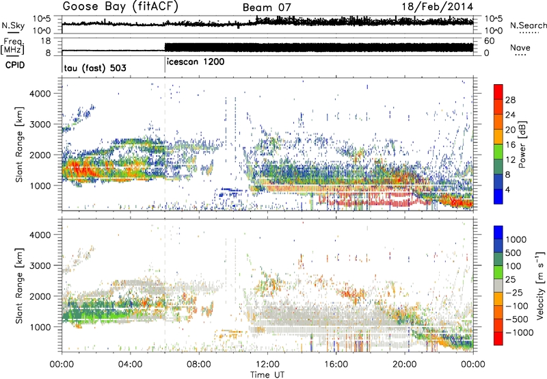The width and height of the screenshot is (547, 379).
Task: Click the gray segment of Velocity colorbar
Action: 498,285
